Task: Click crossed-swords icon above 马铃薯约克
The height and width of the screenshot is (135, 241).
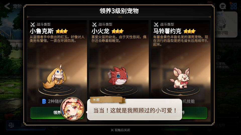Action: tap(156, 24)
